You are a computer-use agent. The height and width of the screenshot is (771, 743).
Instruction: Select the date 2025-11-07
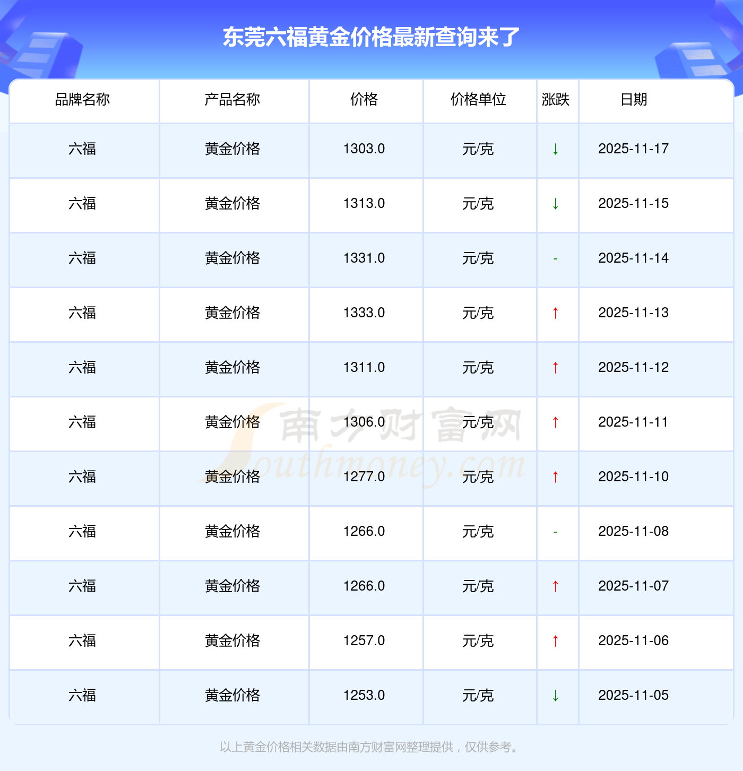(634, 586)
